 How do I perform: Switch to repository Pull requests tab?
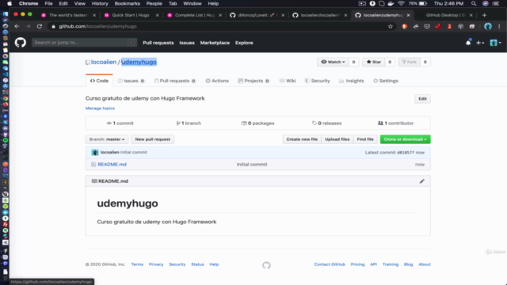(x=174, y=81)
